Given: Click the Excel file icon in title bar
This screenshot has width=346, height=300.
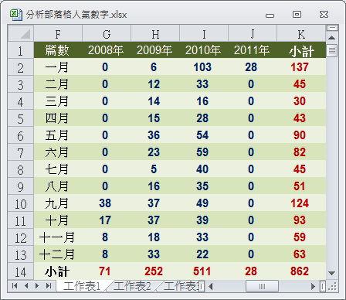Looking at the screenshot, I should 15,14.
